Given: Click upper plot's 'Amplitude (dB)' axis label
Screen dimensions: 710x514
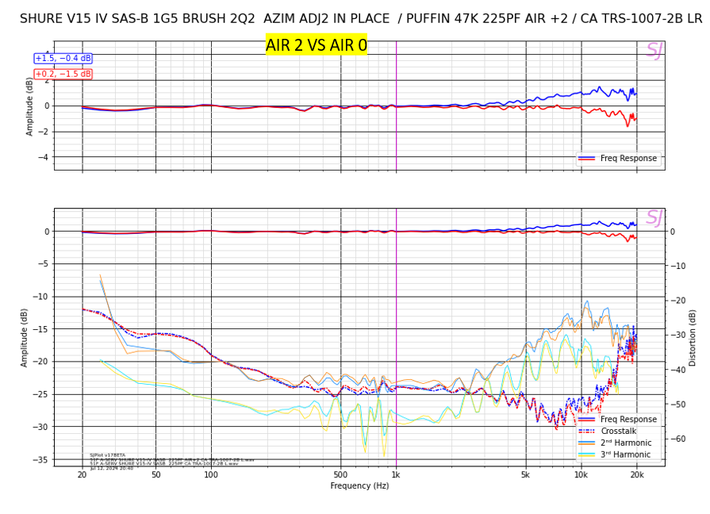Looking at the screenshot, I should (x=29, y=106).
